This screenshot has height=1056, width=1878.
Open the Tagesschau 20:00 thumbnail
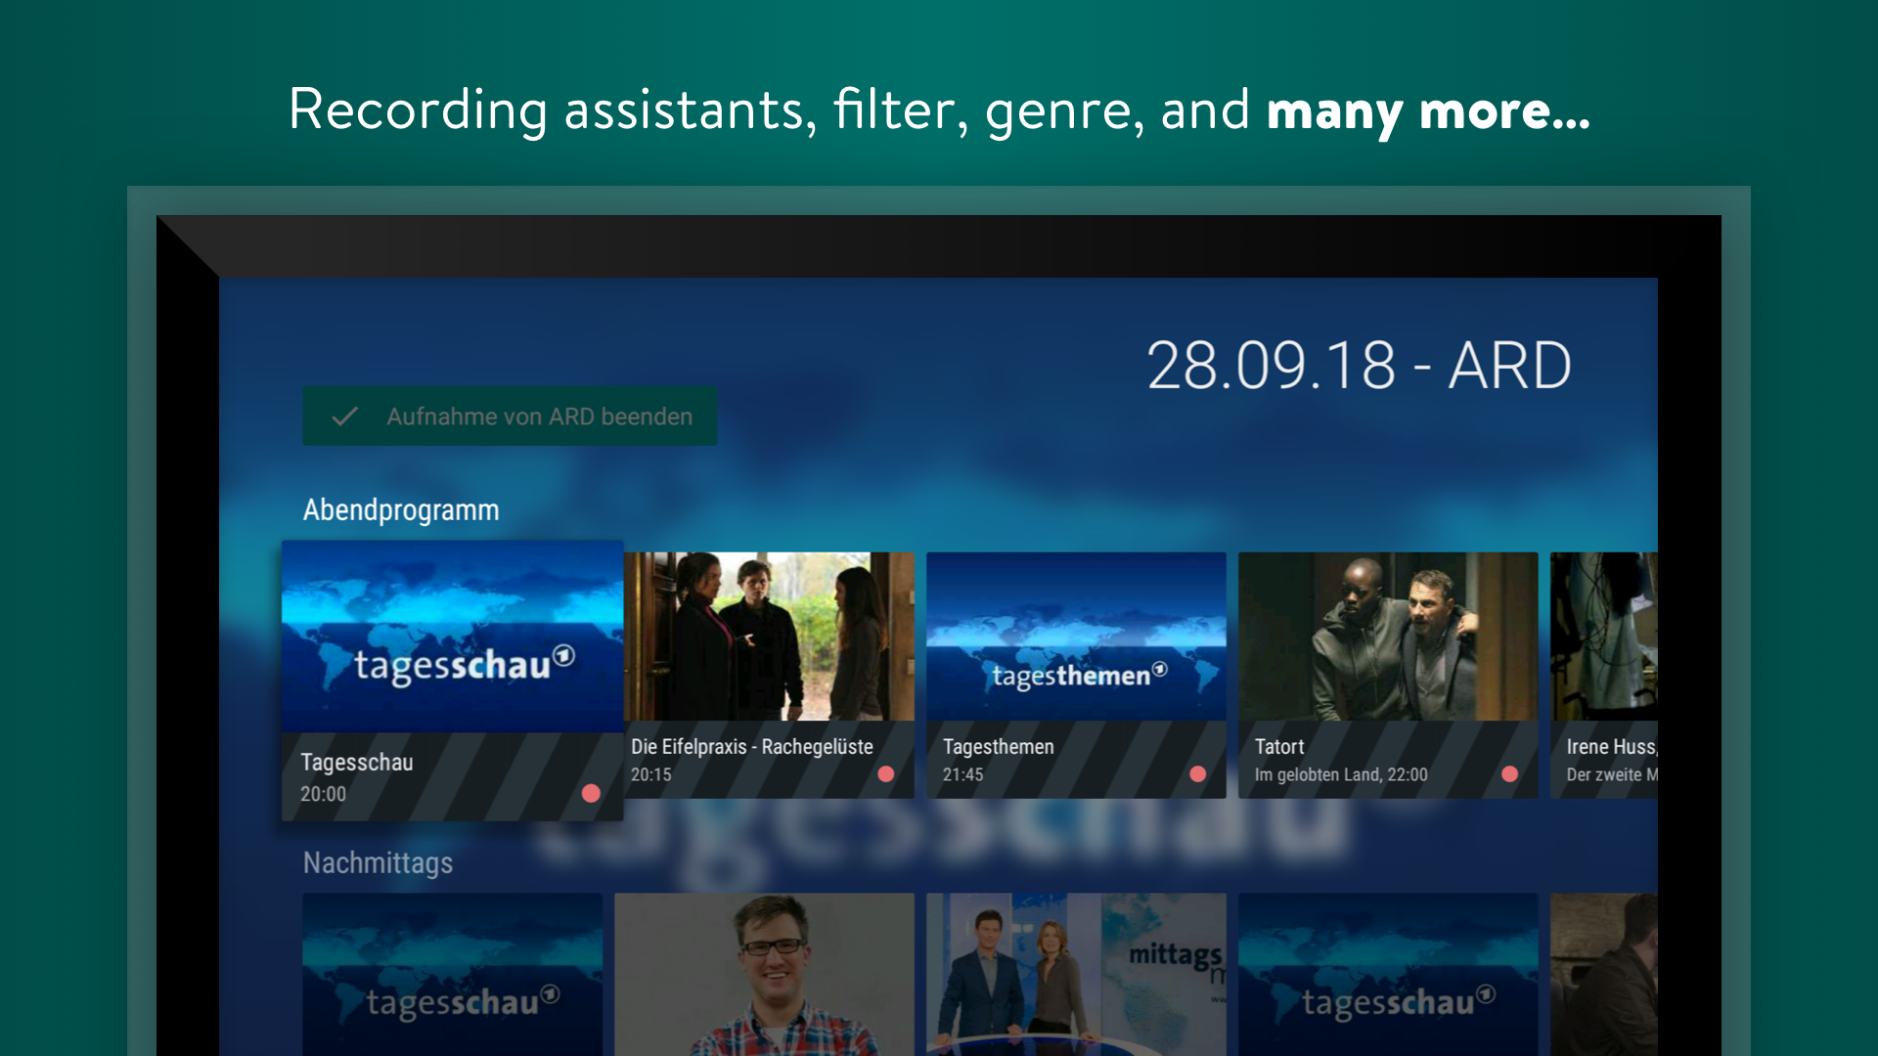452,637
